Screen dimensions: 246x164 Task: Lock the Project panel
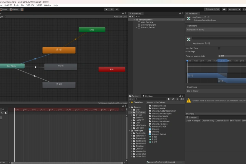pos(180,96)
